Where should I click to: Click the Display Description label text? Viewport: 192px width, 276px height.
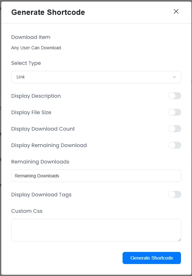[36, 96]
